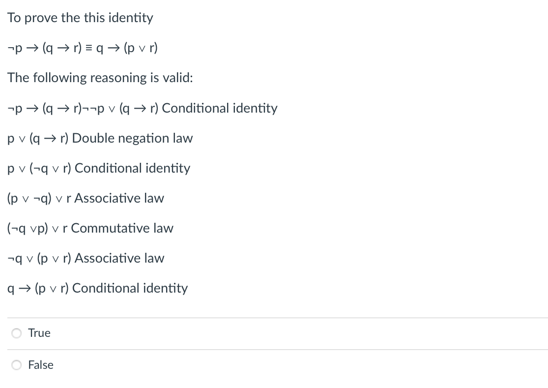Click the True option circle
Viewport: 548px width, 388px height.
click(x=16, y=333)
